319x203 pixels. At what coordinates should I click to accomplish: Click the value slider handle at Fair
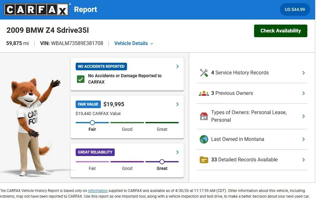click(92, 123)
